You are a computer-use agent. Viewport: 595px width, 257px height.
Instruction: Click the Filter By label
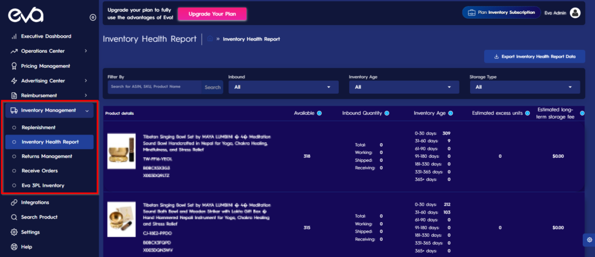(116, 77)
